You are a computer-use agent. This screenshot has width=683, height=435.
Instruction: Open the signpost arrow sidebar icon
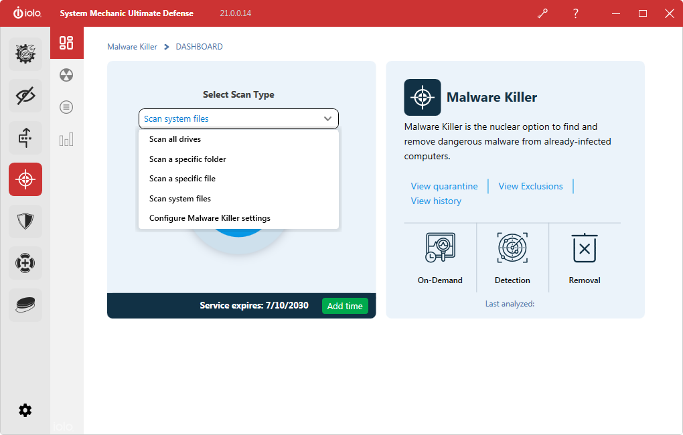[x=25, y=138]
